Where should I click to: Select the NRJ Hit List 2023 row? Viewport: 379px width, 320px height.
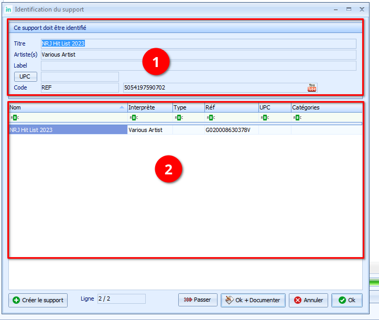[x=68, y=130]
